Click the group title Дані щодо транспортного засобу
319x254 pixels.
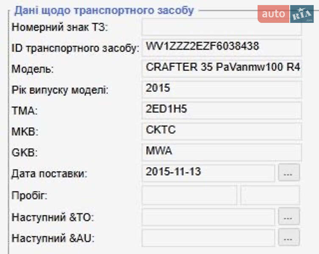coord(104,10)
